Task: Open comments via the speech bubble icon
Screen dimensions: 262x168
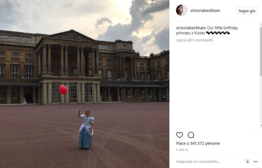Action: tap(191, 135)
